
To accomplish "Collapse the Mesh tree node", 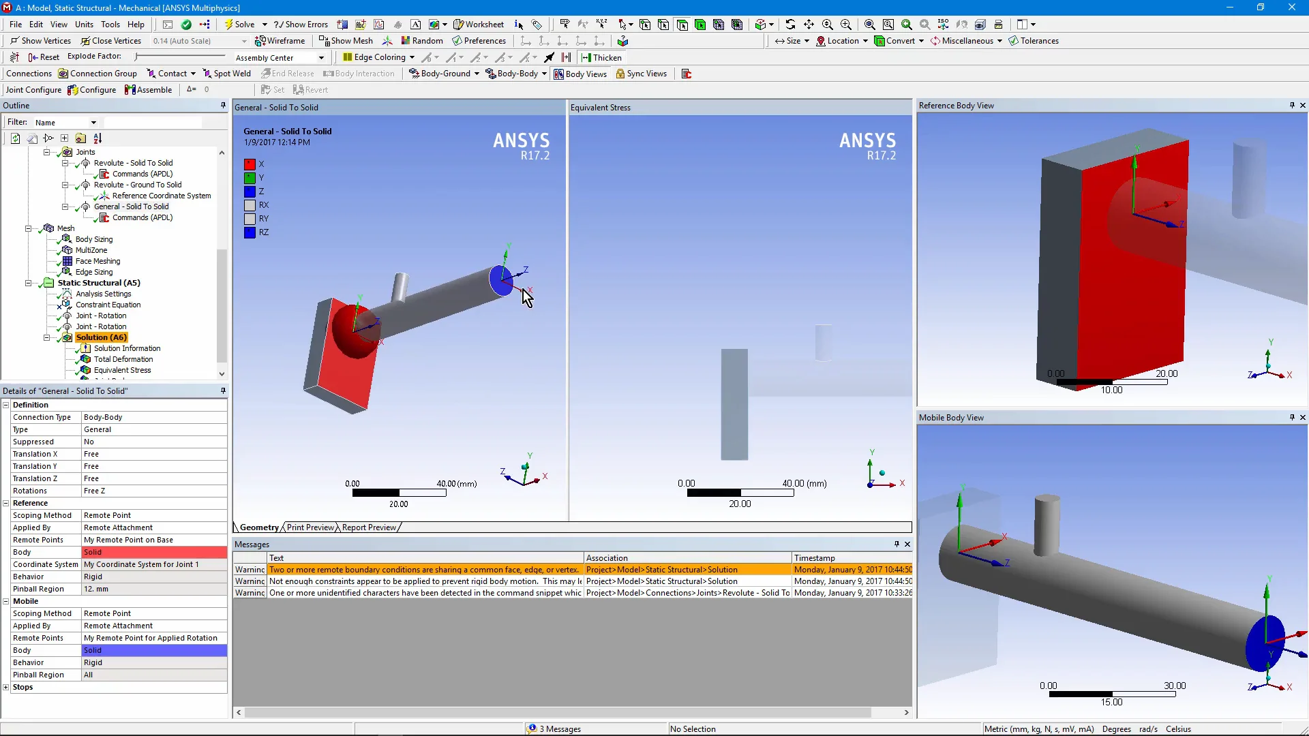I will (x=29, y=228).
